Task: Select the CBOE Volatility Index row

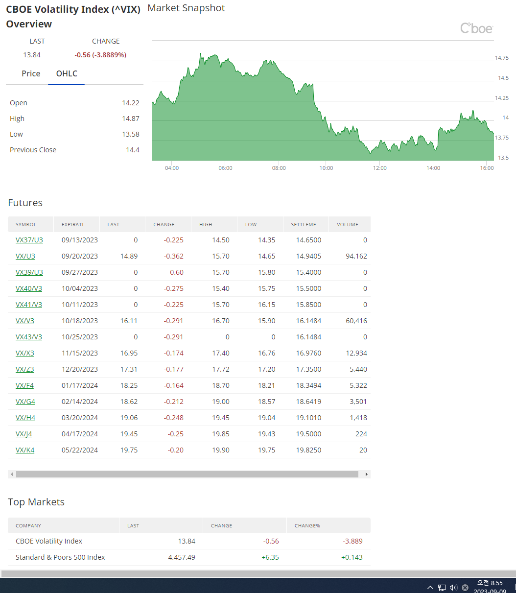Action: pyautogui.click(x=189, y=541)
